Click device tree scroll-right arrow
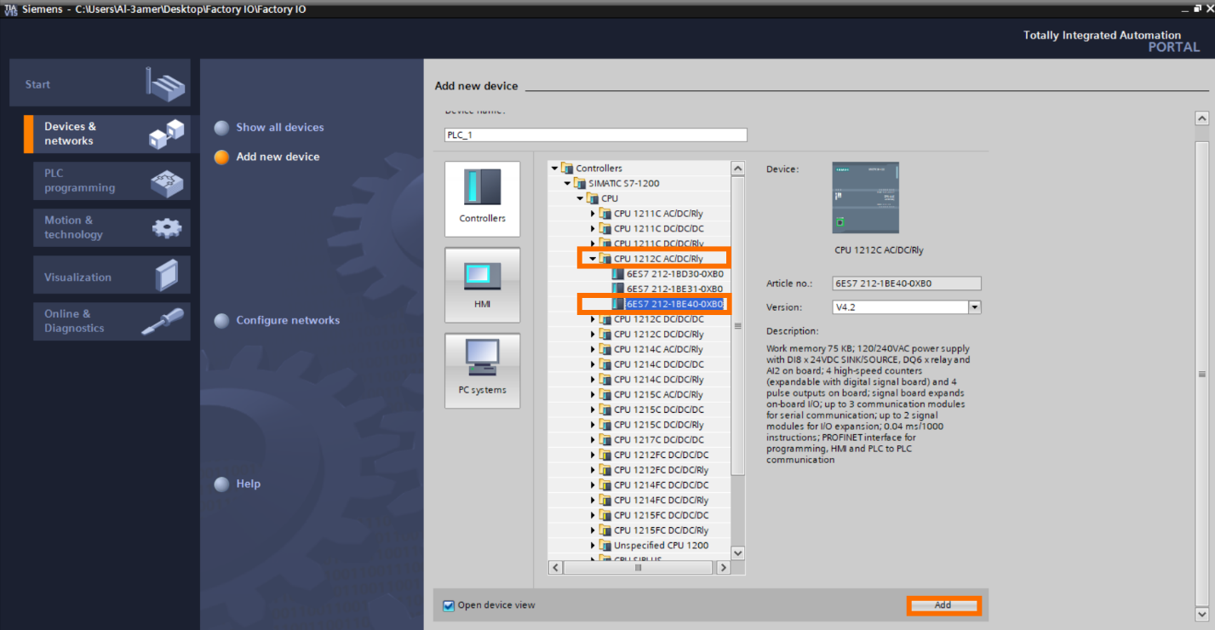Image resolution: width=1215 pixels, height=630 pixels. click(x=724, y=567)
